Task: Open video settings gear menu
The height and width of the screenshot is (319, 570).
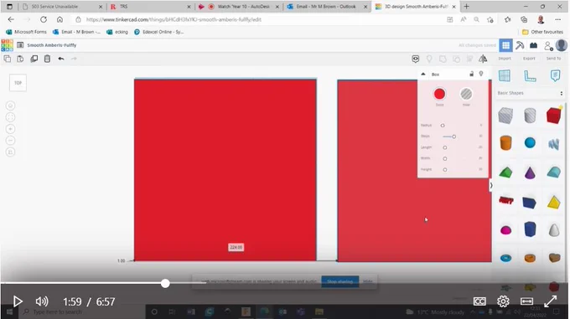Action: point(503,301)
